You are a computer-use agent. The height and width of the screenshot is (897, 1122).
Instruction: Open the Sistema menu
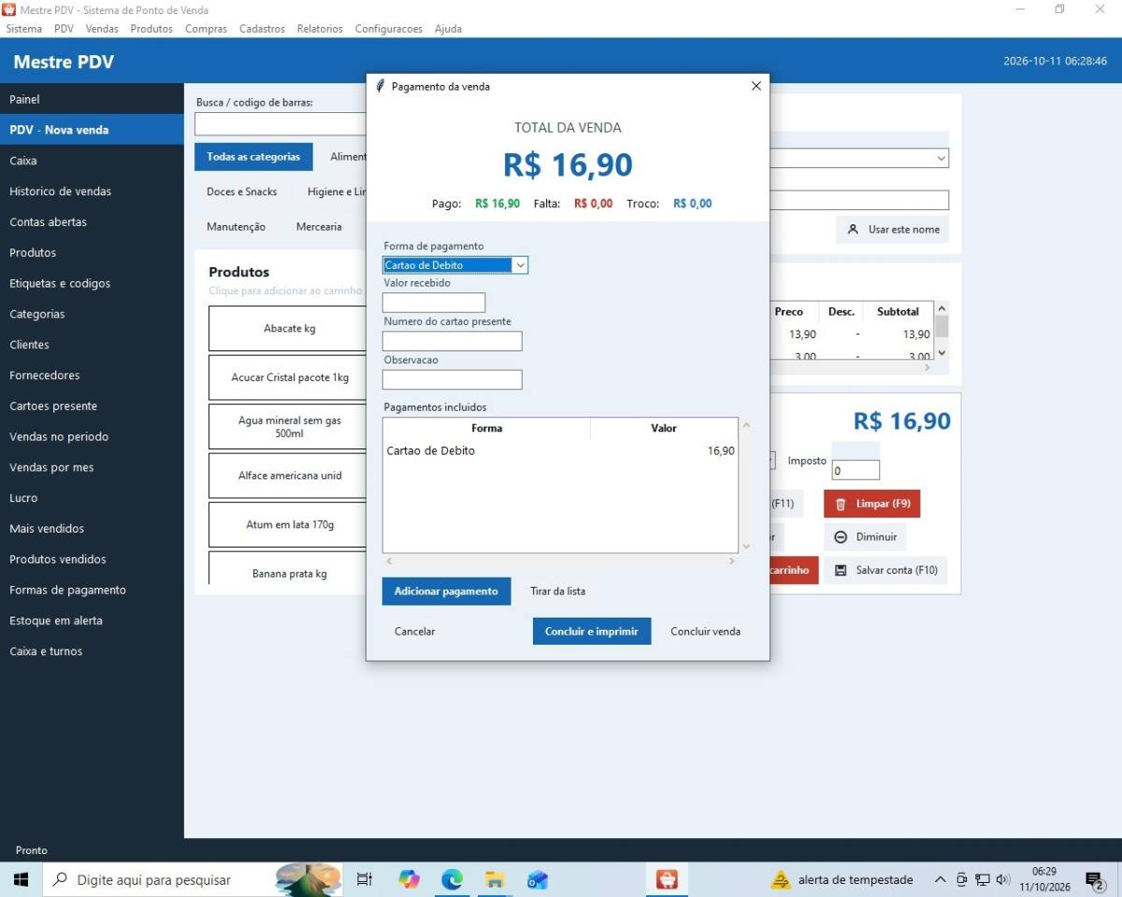point(23,29)
